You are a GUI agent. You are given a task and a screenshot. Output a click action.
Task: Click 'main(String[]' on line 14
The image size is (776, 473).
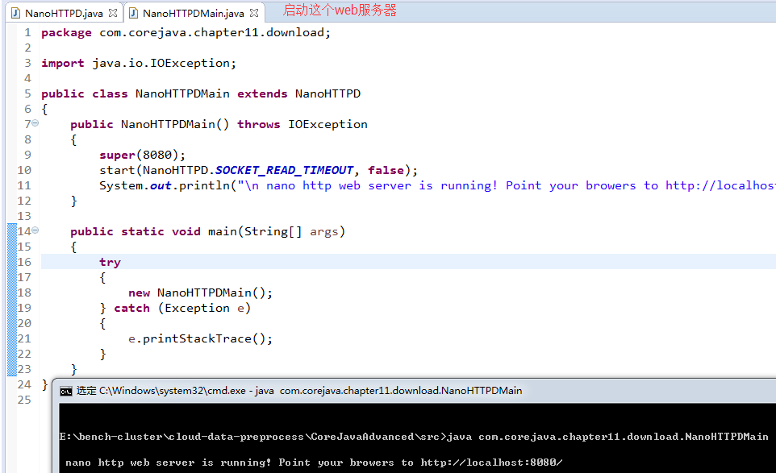point(255,232)
